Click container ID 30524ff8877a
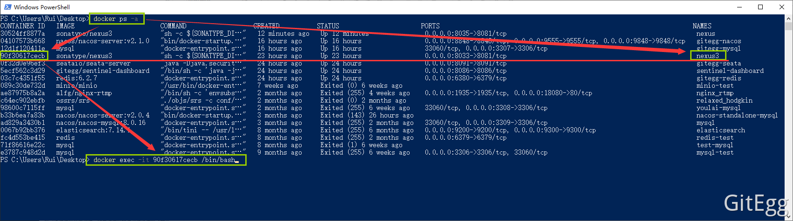The image size is (793, 221). [x=23, y=33]
